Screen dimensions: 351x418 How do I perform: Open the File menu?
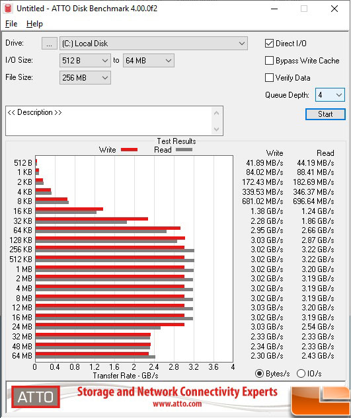click(x=11, y=24)
